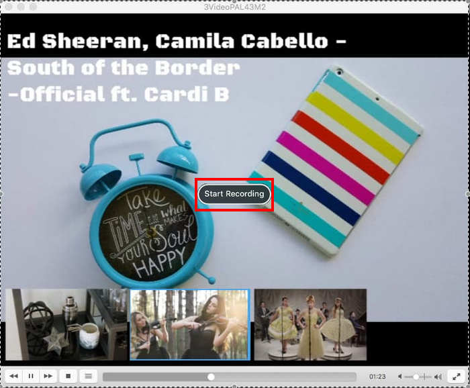This screenshot has width=470, height=388.
Task: Rewind the video with the rewind button
Action: (x=13, y=376)
